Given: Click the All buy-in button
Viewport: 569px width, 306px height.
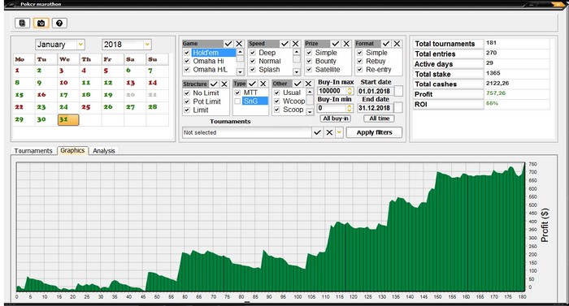Looking at the screenshot, I should click(x=336, y=119).
